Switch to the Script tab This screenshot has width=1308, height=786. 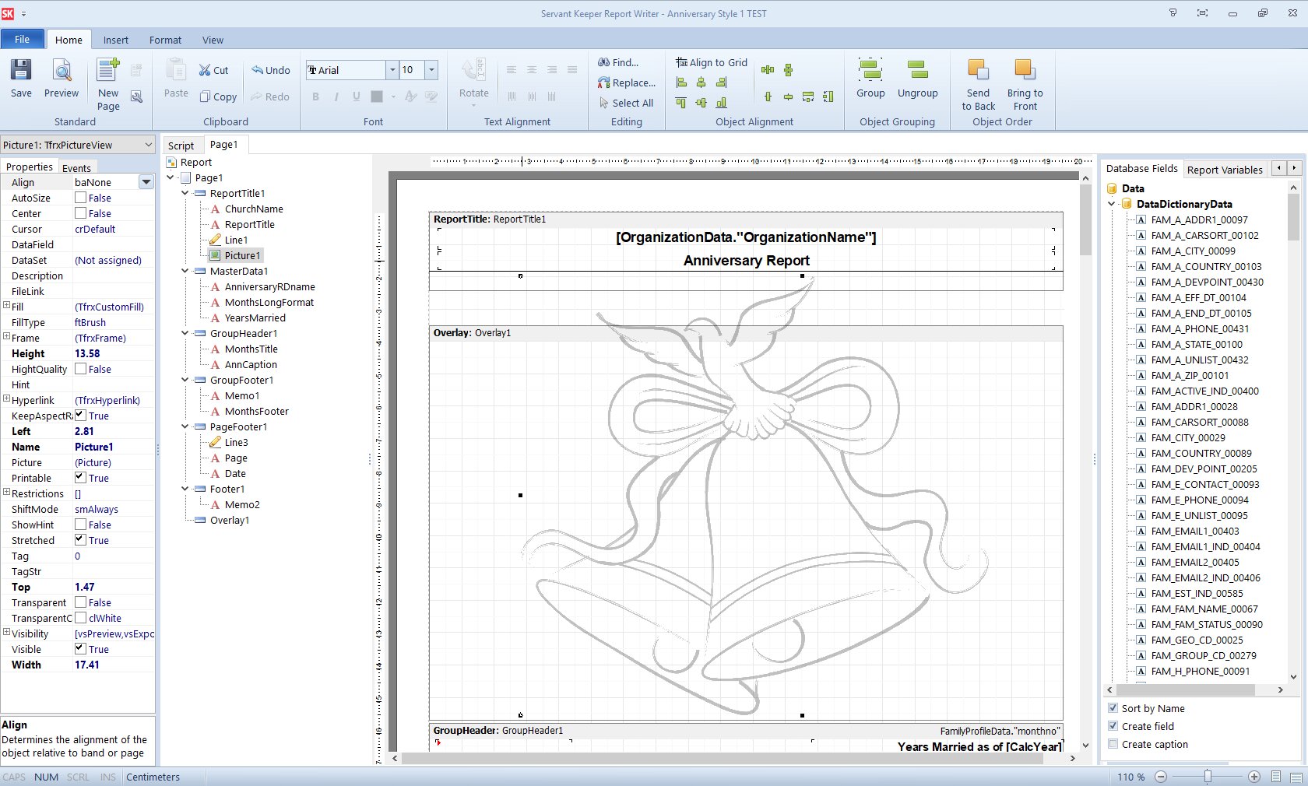[x=181, y=145]
